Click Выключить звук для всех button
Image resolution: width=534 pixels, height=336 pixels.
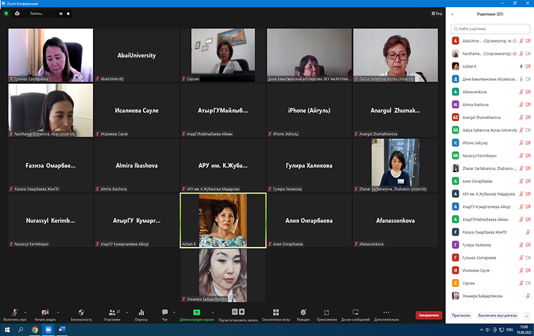498,316
